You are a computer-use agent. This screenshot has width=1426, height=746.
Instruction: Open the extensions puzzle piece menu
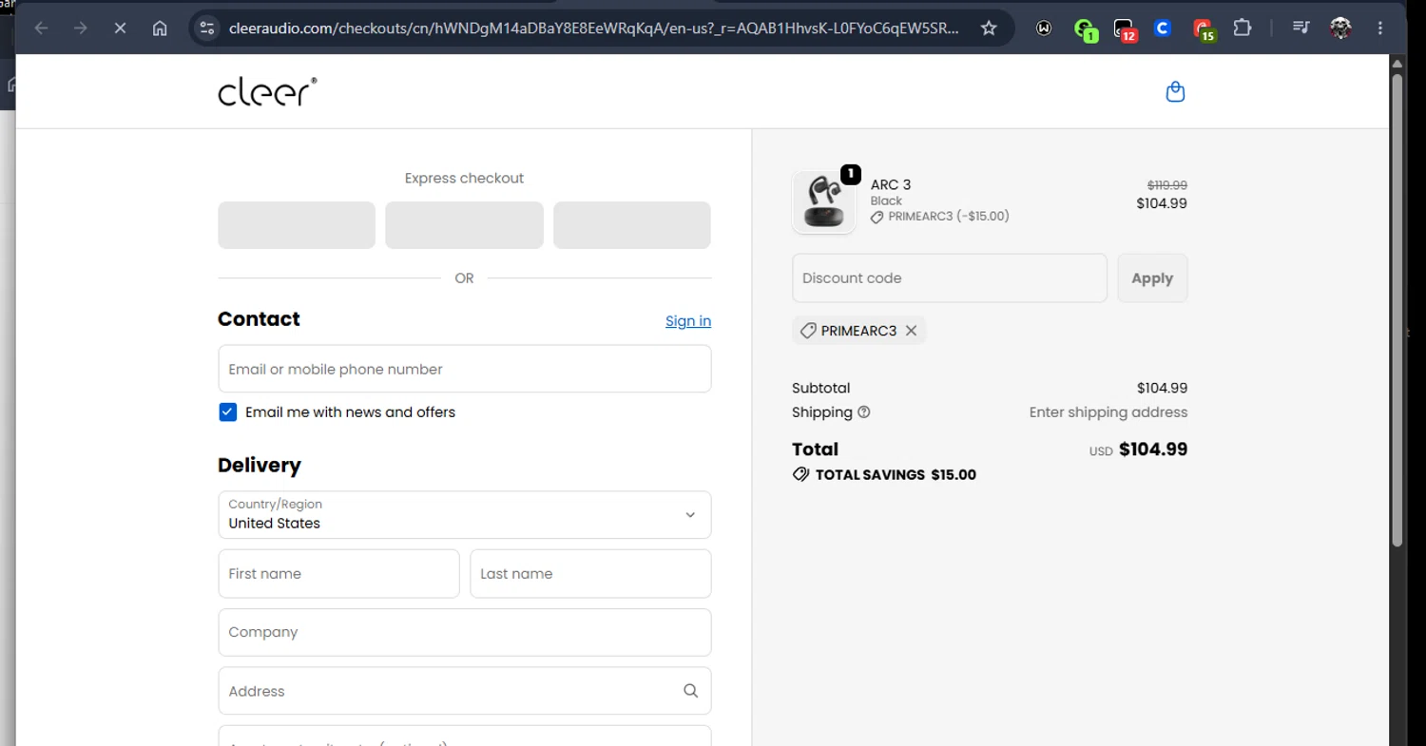point(1242,29)
